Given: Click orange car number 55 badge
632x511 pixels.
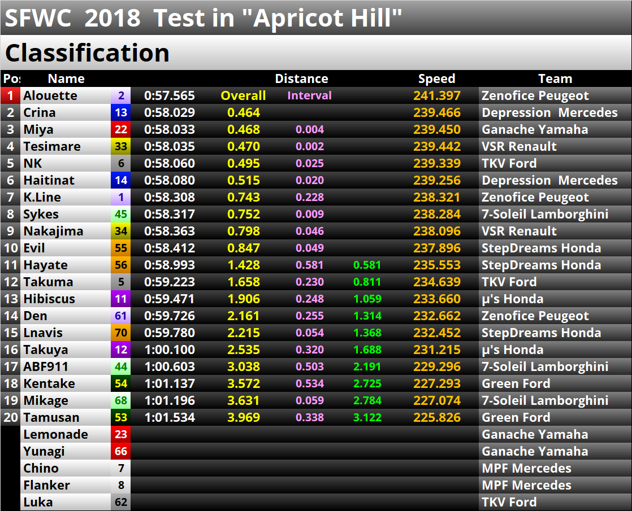Looking at the screenshot, I should click(x=121, y=248).
